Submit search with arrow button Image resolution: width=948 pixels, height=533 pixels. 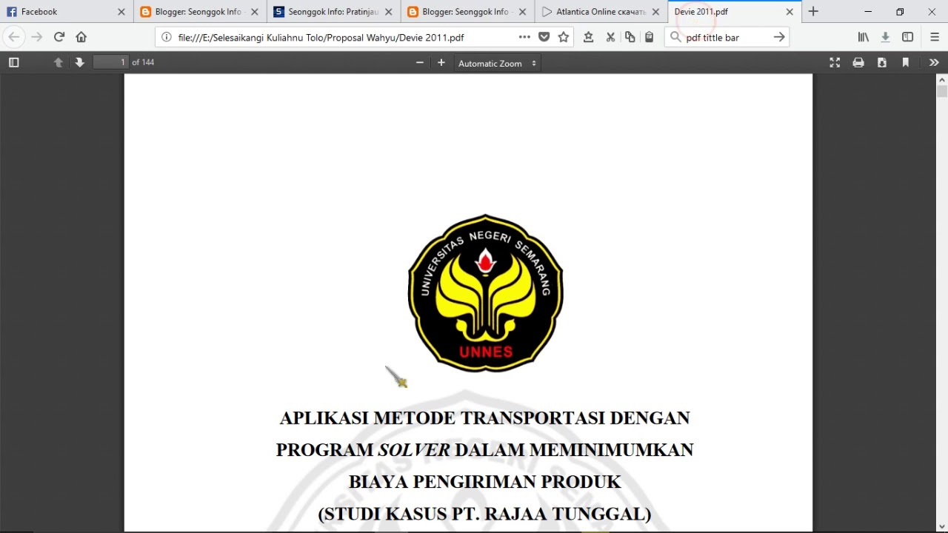pos(779,37)
